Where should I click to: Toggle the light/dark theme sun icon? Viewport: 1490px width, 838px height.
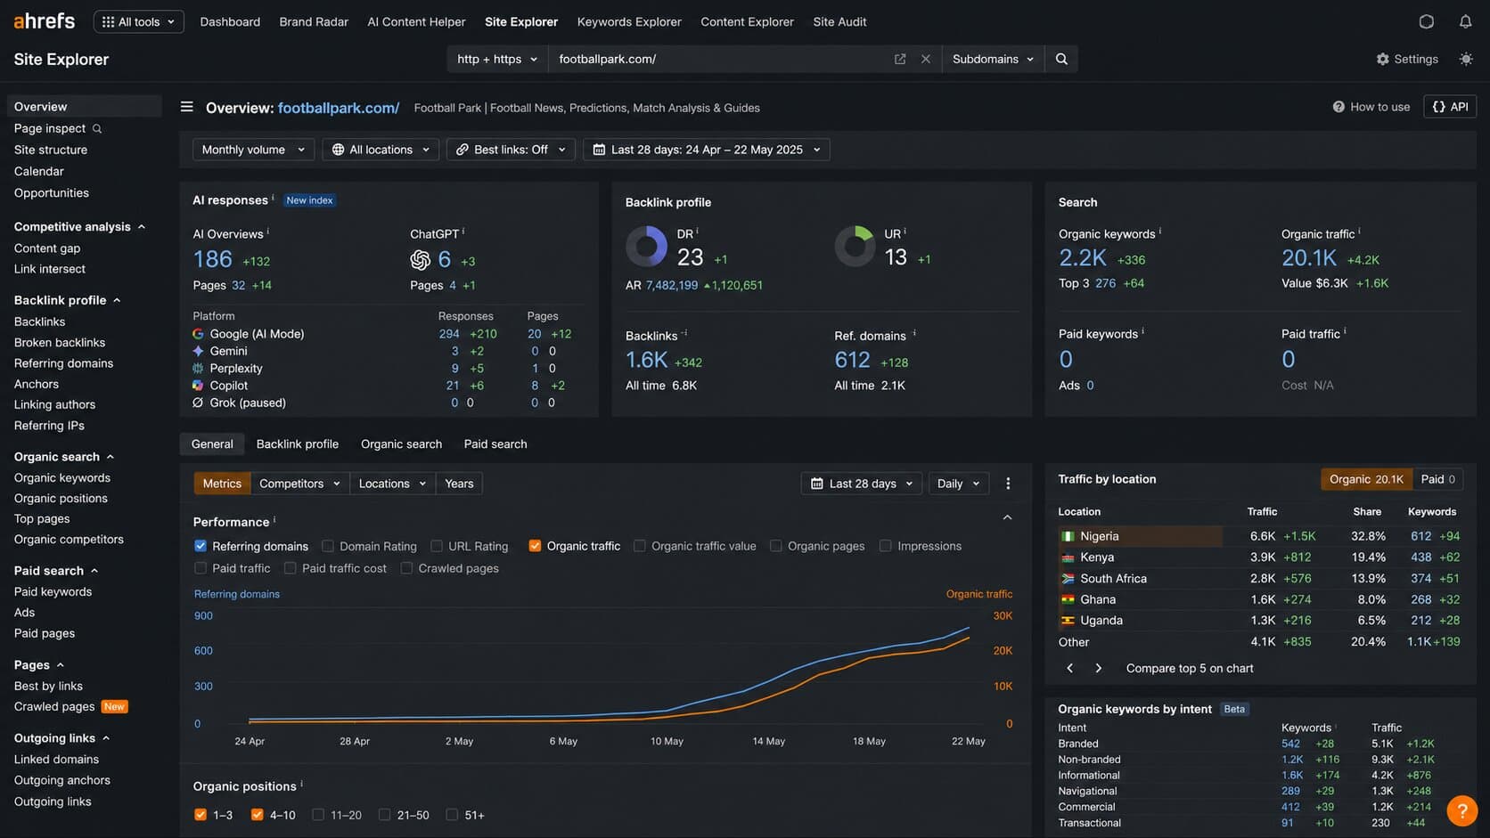click(1466, 59)
